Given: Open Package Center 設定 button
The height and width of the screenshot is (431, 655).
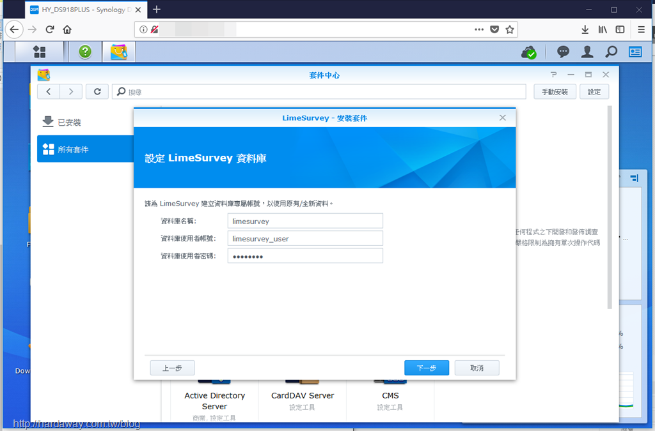Looking at the screenshot, I should pyautogui.click(x=594, y=92).
